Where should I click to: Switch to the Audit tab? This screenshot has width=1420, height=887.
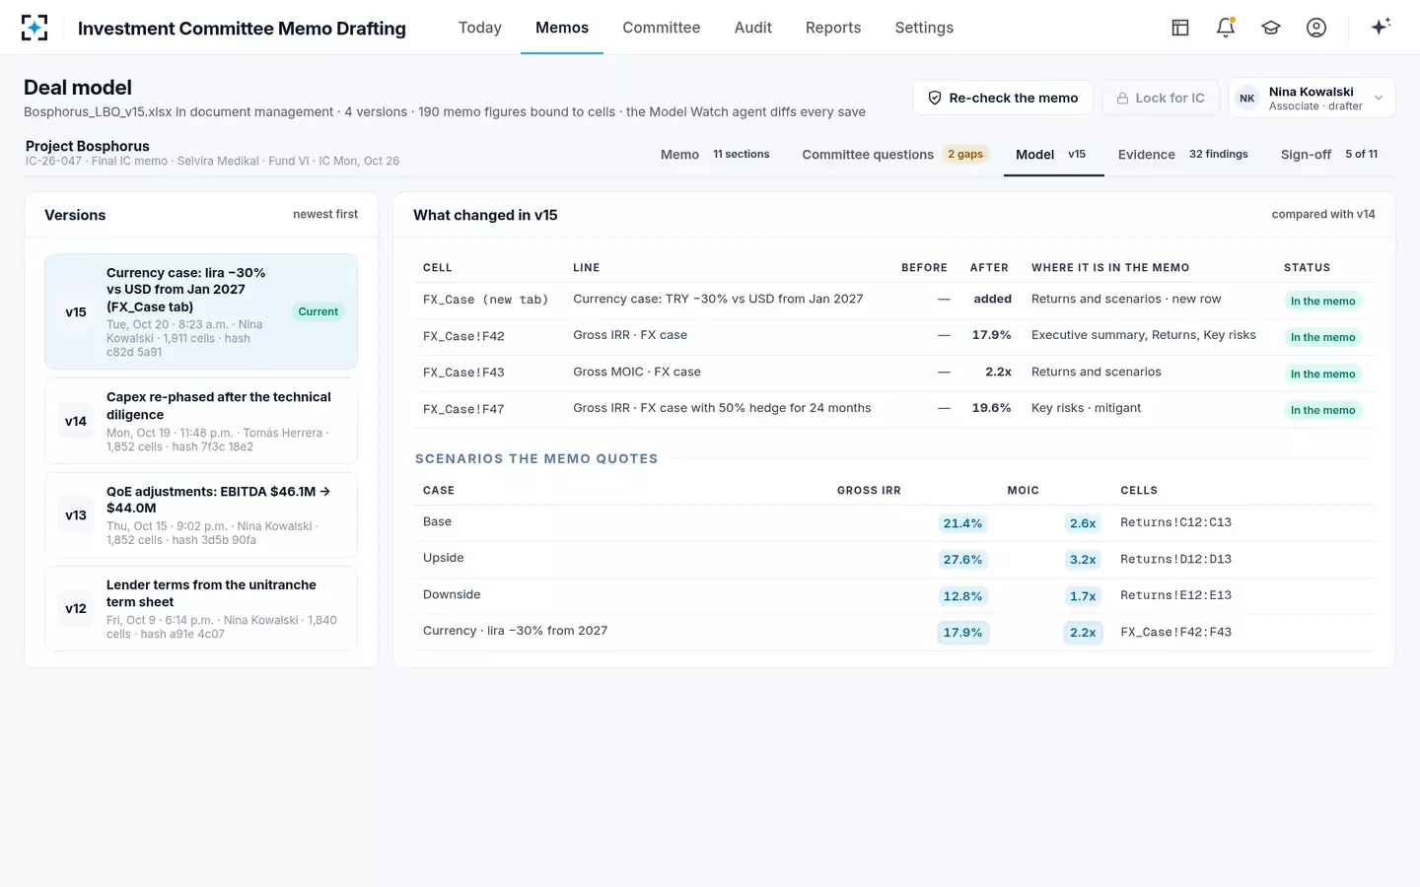(753, 28)
